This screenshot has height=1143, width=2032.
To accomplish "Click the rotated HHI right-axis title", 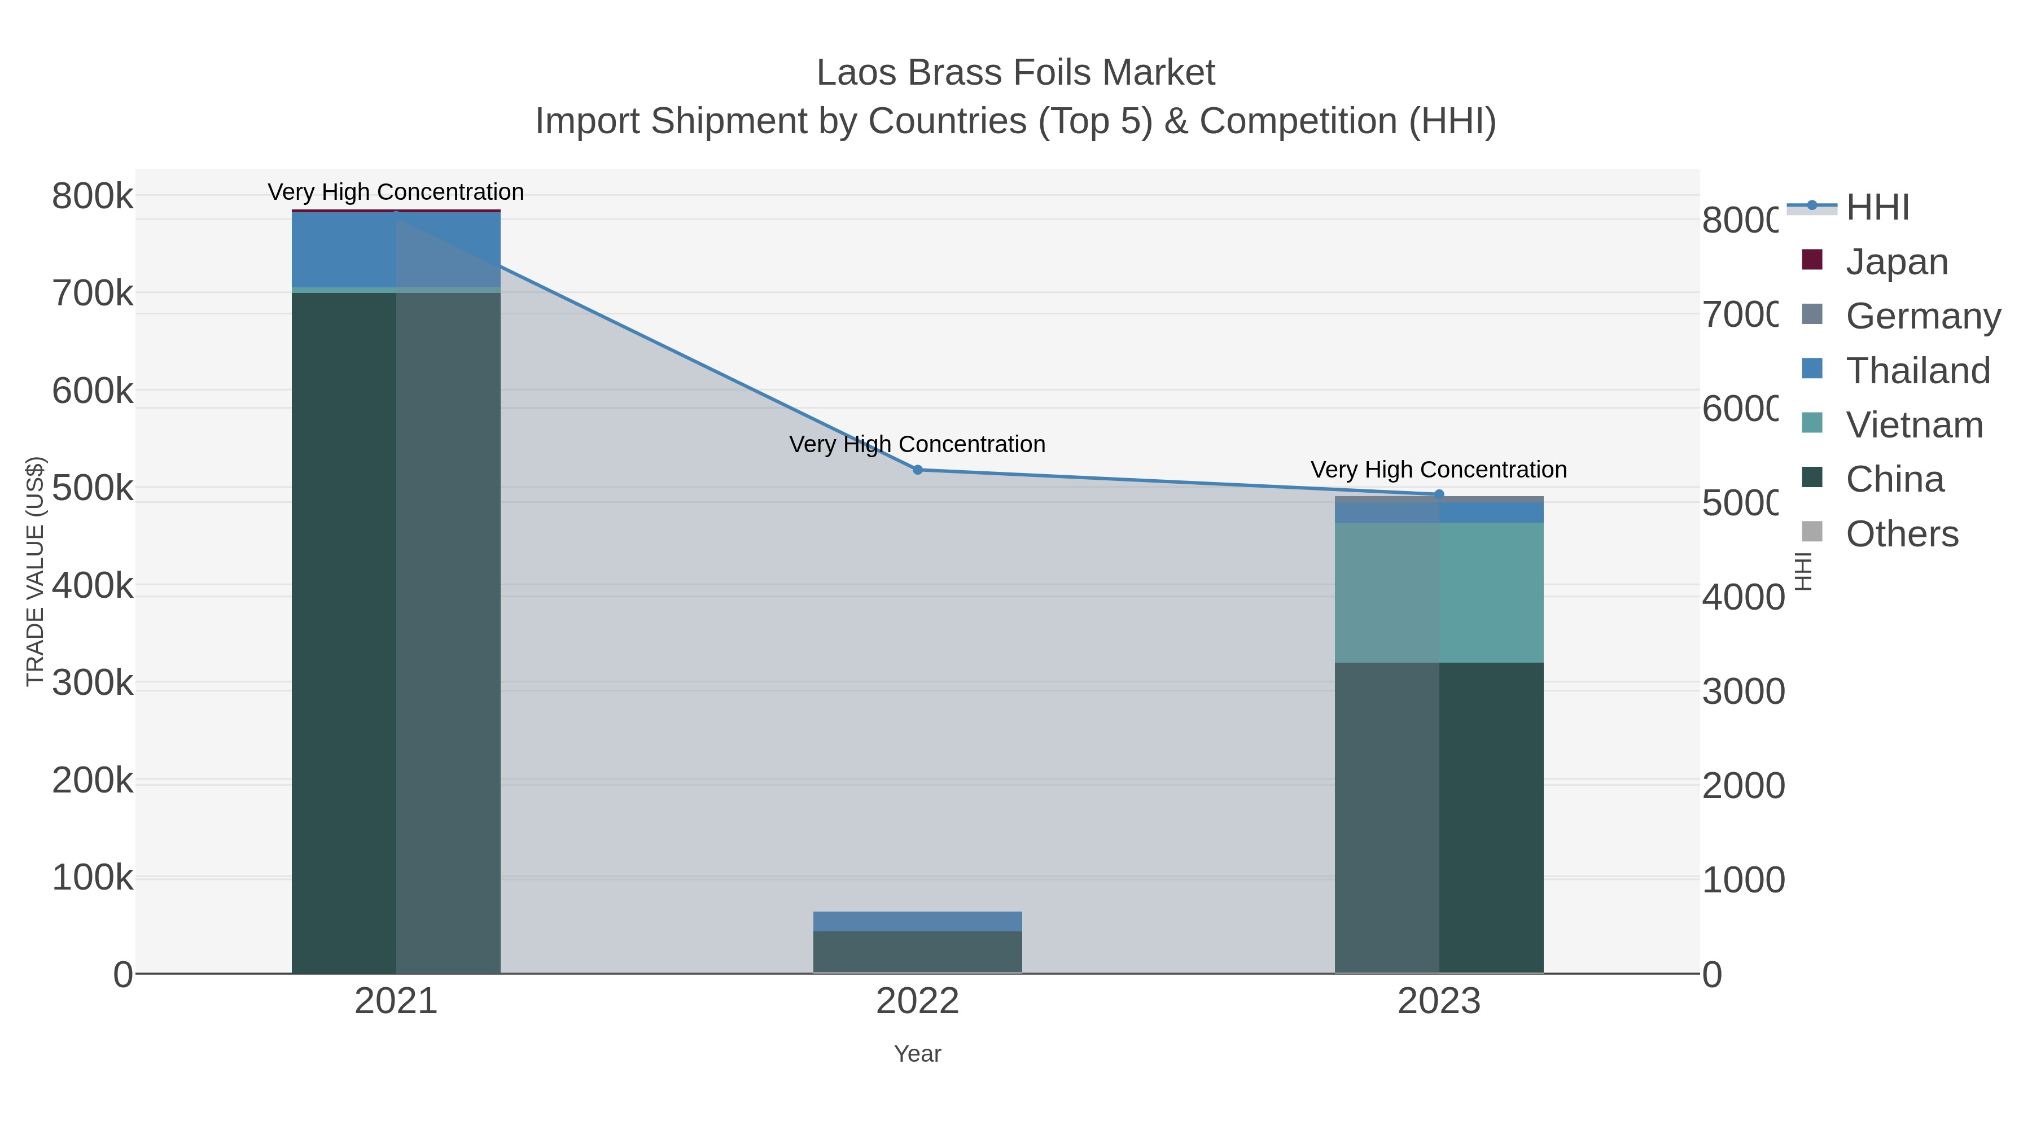I will tap(1803, 571).
